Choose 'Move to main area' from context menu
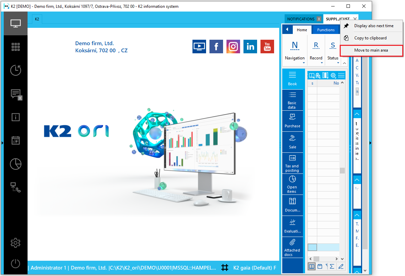 371,50
